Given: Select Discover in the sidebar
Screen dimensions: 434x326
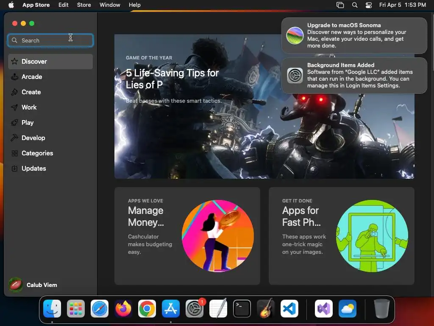Looking at the screenshot, I should 50,61.
